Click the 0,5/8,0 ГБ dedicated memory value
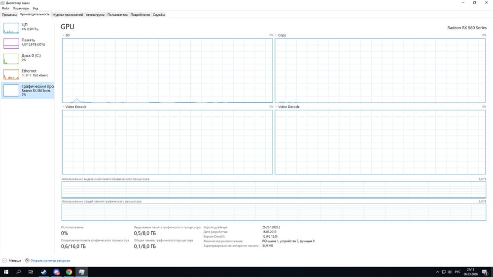 pyautogui.click(x=144, y=233)
